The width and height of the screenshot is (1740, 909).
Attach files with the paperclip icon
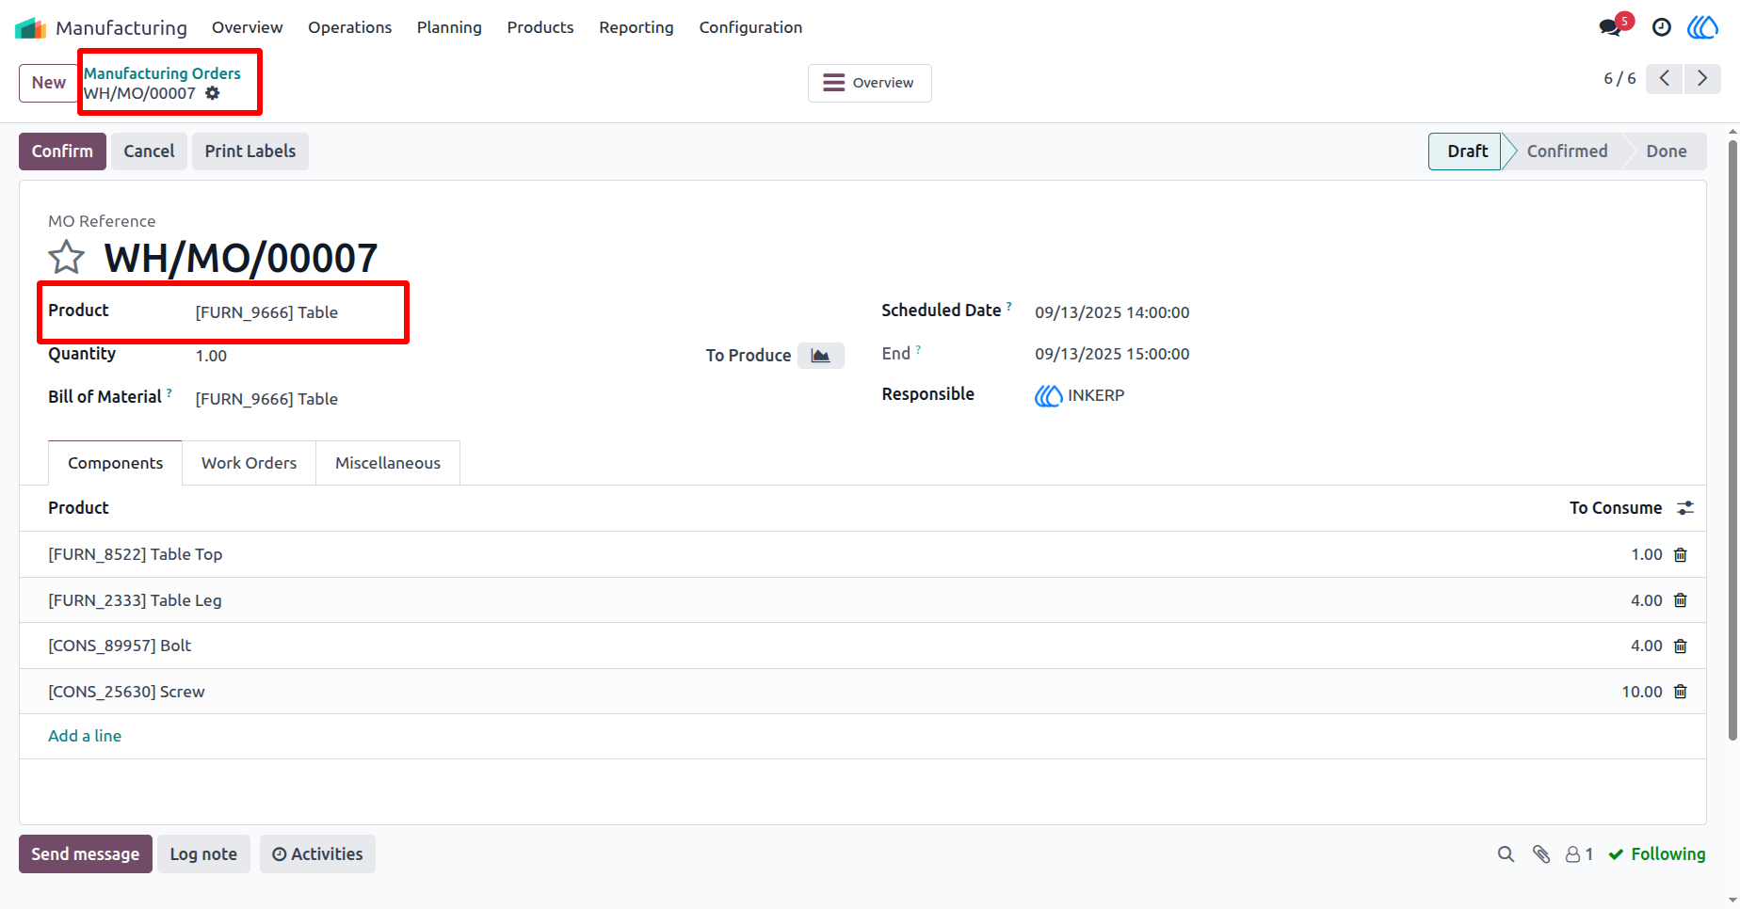[1541, 854]
